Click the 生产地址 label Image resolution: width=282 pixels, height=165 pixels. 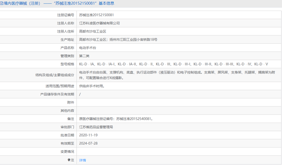(67, 40)
